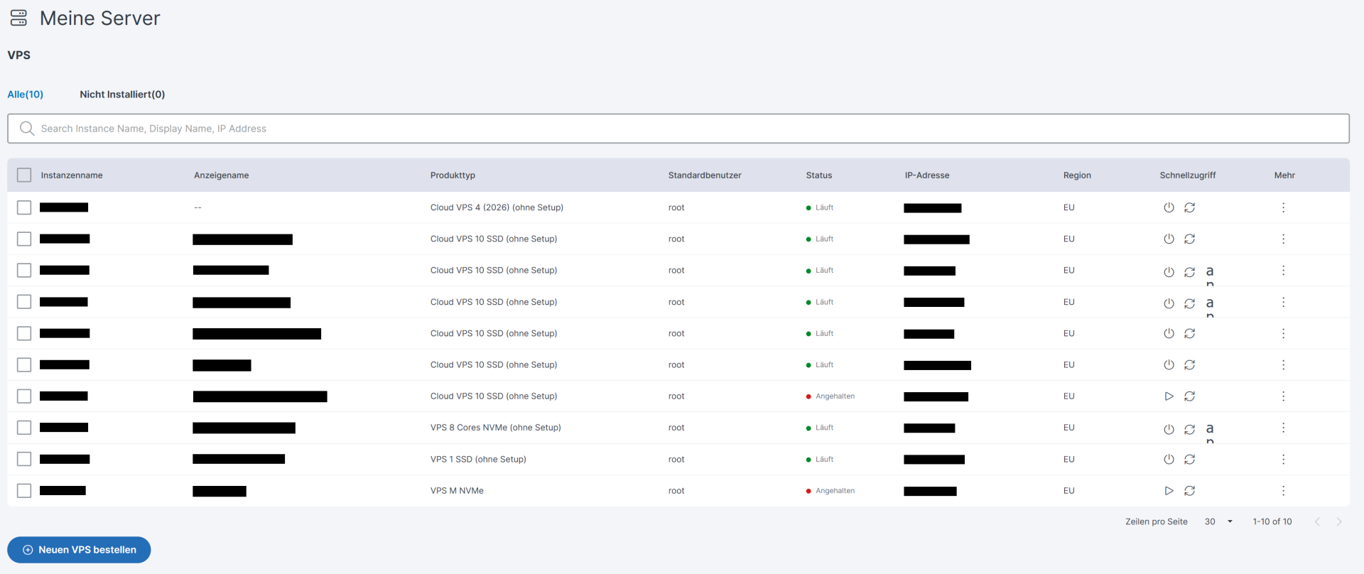Screen dimensions: 1364x574
Task: Open the rows per page dropdown
Action: click(x=1218, y=521)
